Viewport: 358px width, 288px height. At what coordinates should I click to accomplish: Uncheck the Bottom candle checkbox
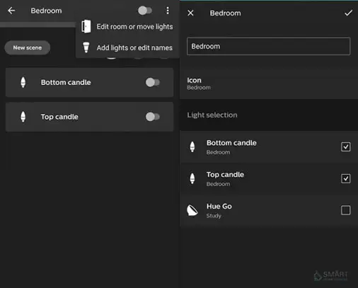[345, 146]
